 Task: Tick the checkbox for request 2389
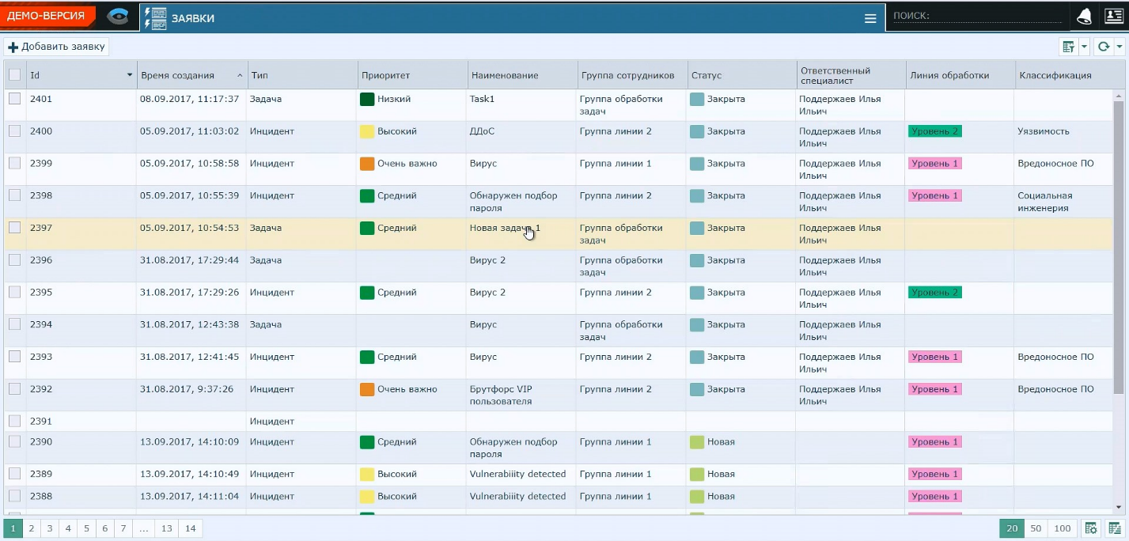point(15,474)
